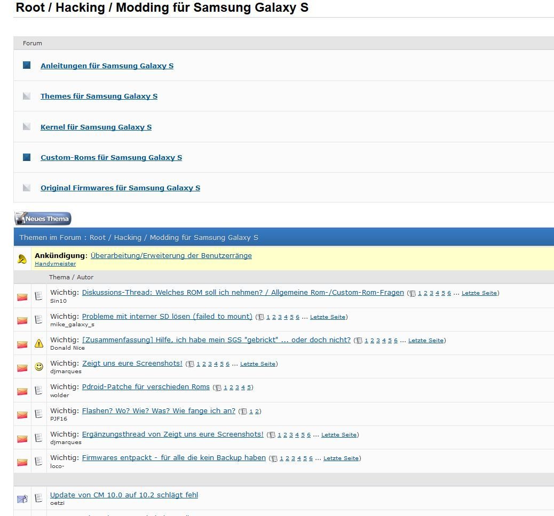Click the blue status icon beside Anleitungen forum
This screenshot has width=554, height=516.
27,65
